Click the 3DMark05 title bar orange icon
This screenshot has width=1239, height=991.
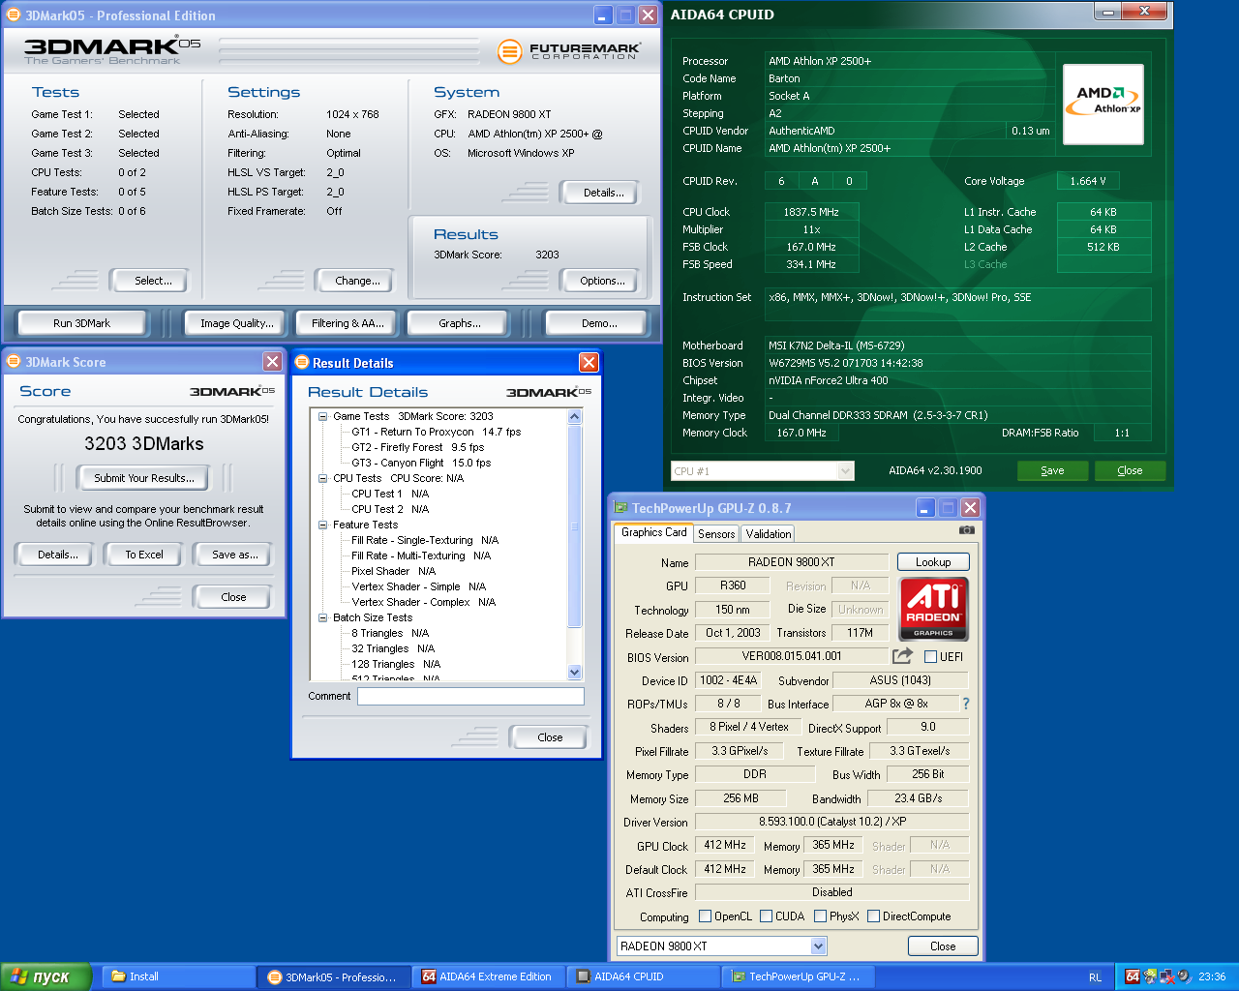[x=14, y=15]
